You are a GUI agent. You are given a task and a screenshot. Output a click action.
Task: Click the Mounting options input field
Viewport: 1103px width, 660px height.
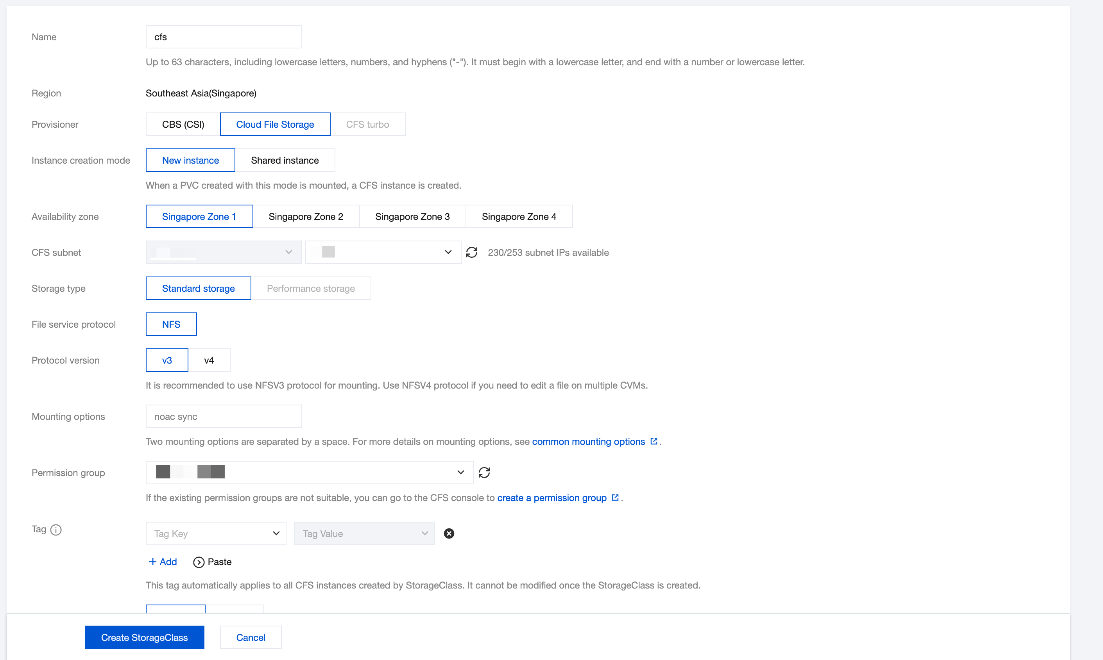click(x=224, y=416)
